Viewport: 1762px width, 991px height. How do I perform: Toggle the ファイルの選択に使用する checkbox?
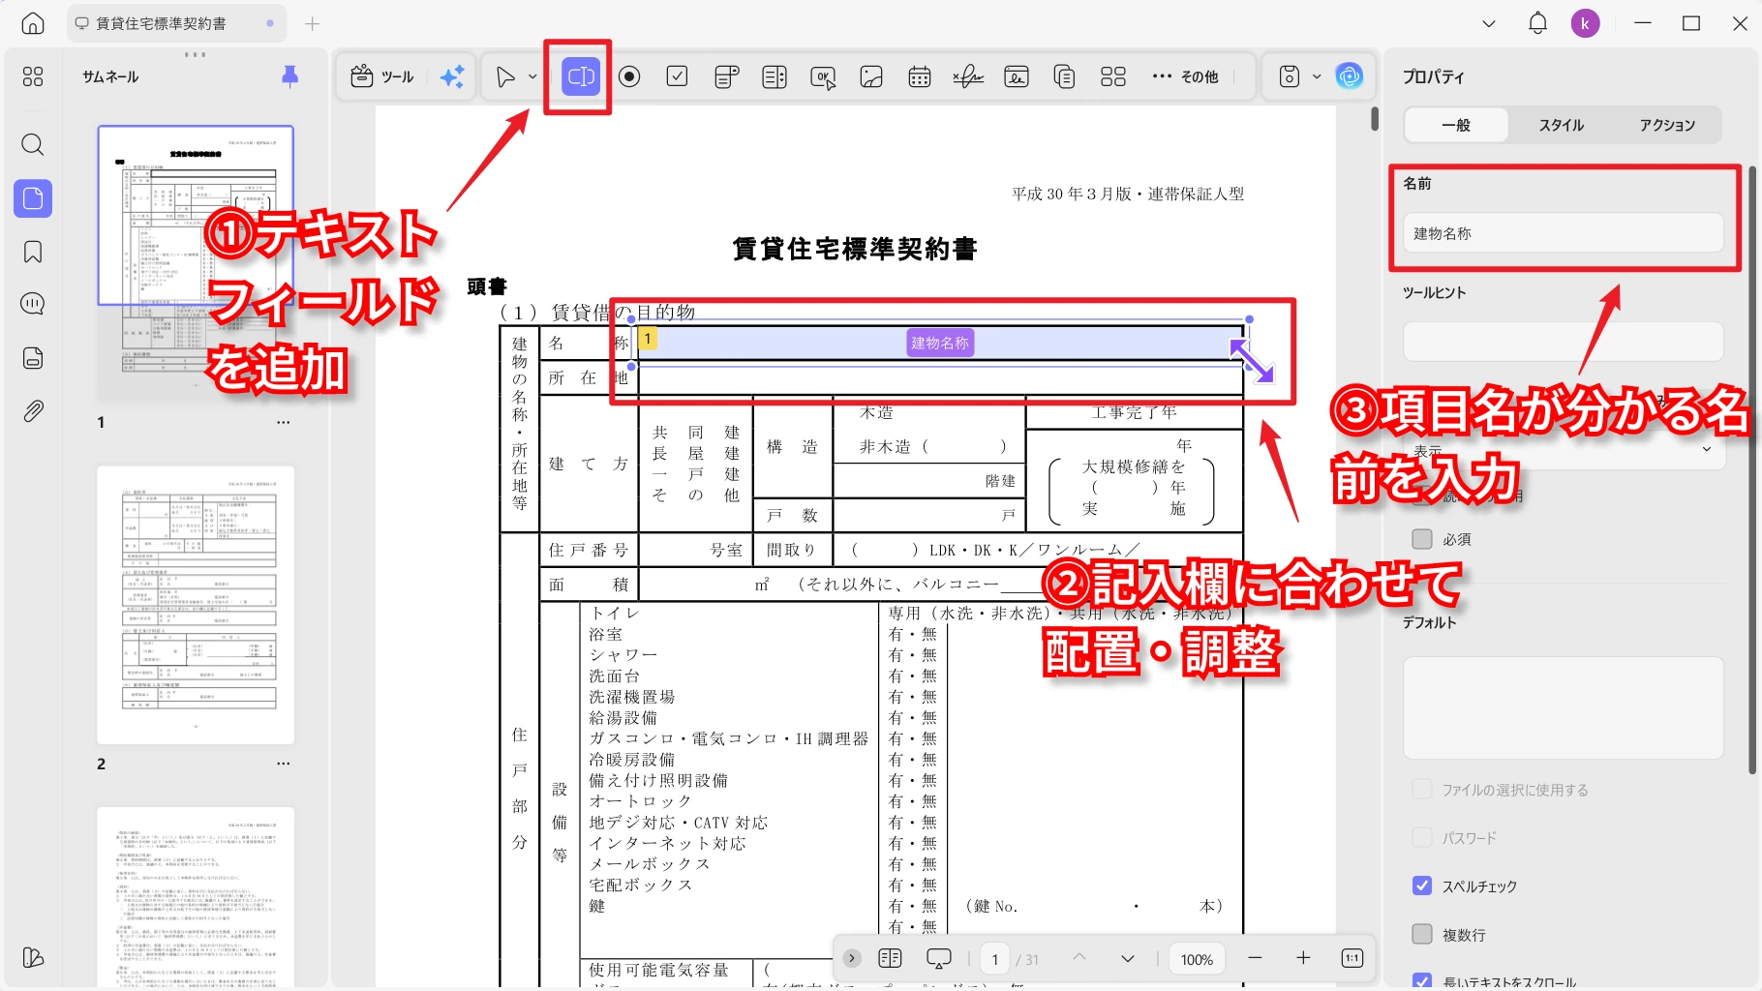point(1422,790)
